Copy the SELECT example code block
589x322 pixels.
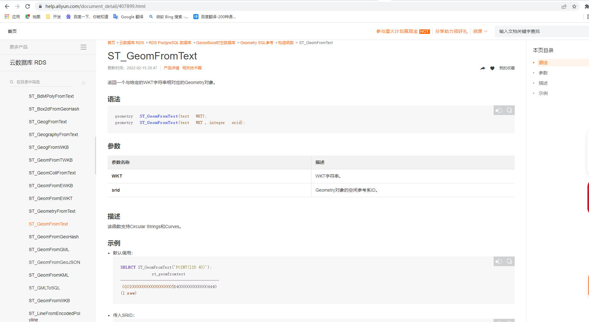509,261
